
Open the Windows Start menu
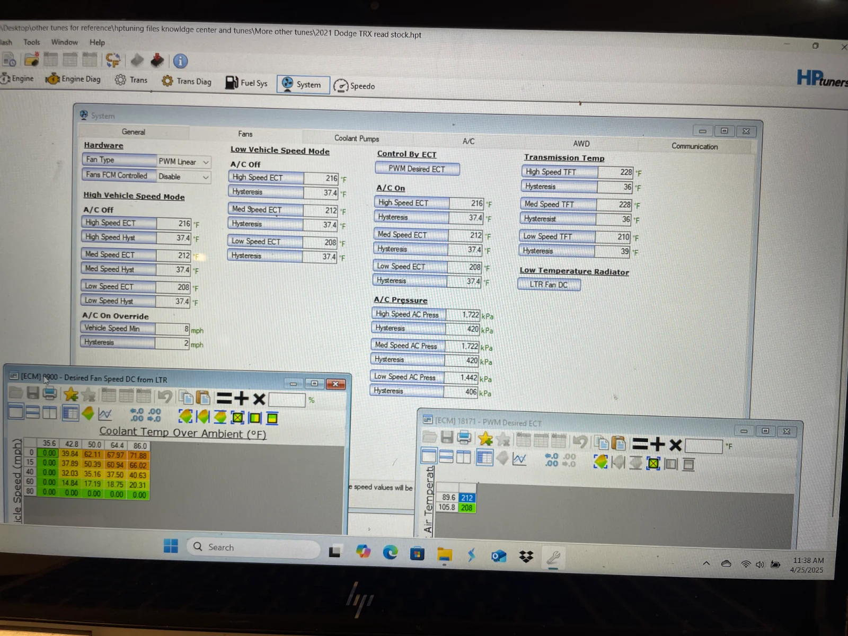[171, 545]
